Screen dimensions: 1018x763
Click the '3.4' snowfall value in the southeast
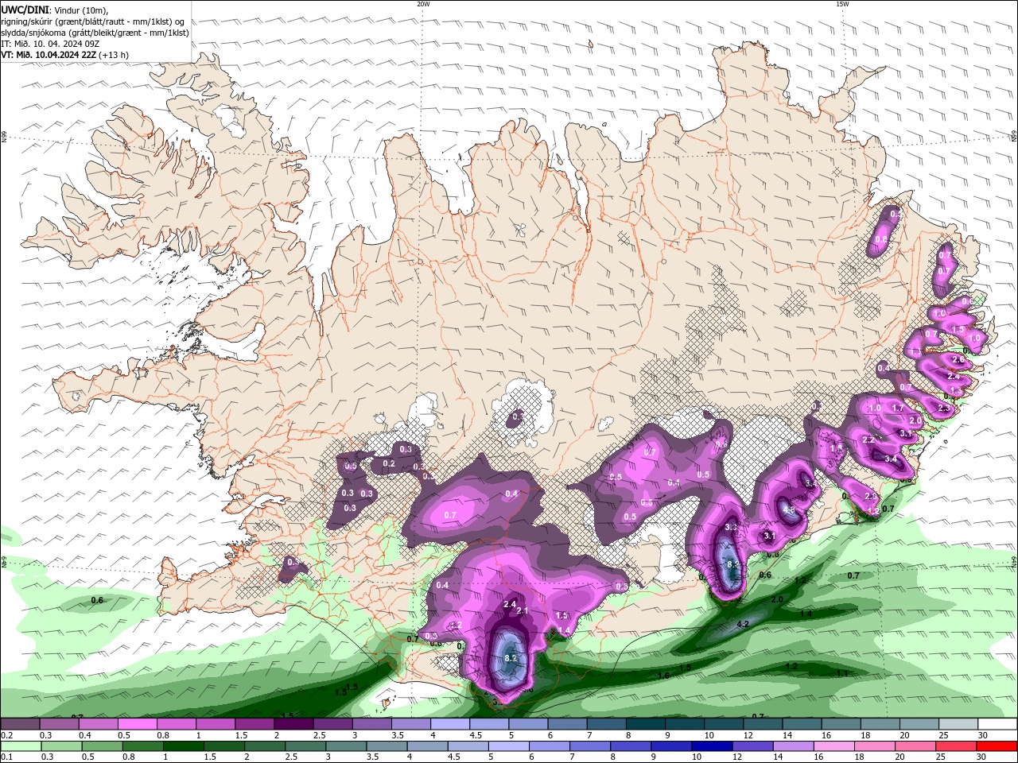891,459
